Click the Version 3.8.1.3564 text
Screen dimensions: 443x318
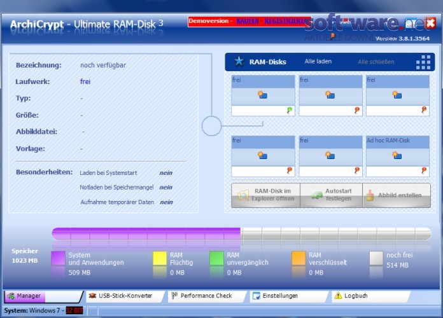[x=403, y=38]
